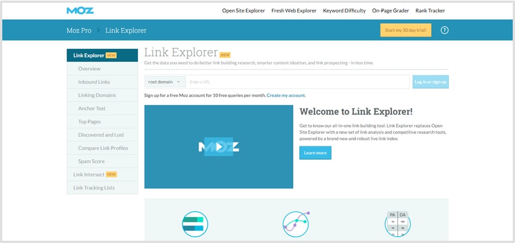Click Start my 30 day trial button
Image resolution: width=515 pixels, height=243 pixels.
point(406,30)
